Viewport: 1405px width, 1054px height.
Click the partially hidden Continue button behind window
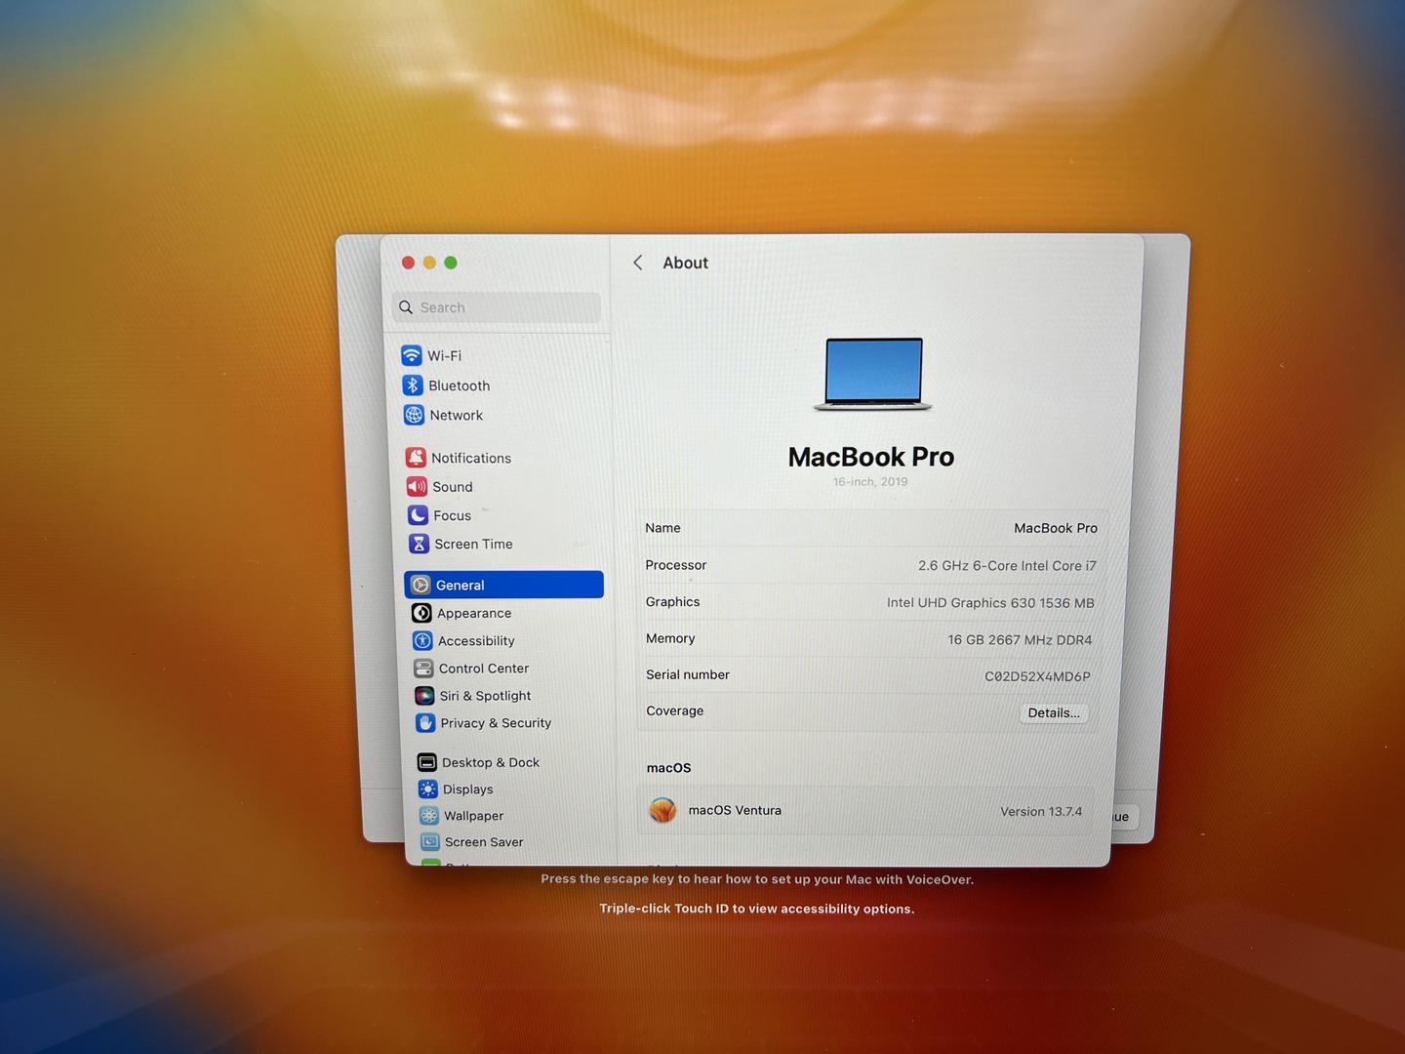coord(1124,817)
